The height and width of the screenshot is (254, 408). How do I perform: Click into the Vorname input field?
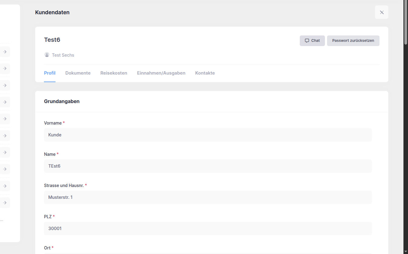(x=208, y=135)
